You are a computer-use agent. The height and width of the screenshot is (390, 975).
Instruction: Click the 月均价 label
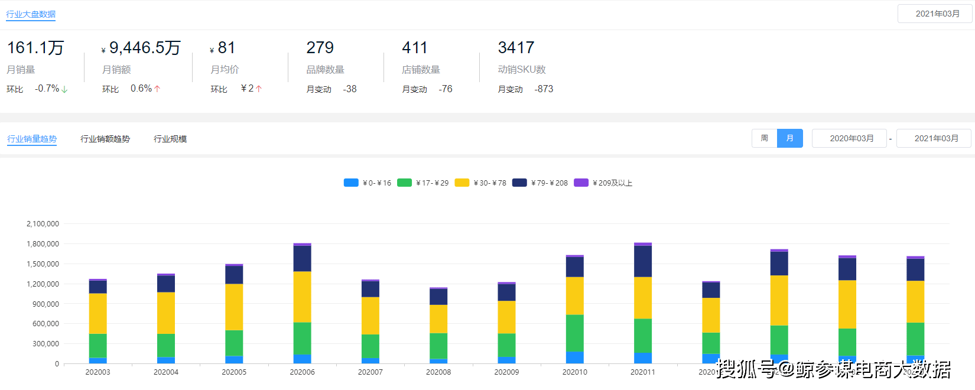pos(225,70)
